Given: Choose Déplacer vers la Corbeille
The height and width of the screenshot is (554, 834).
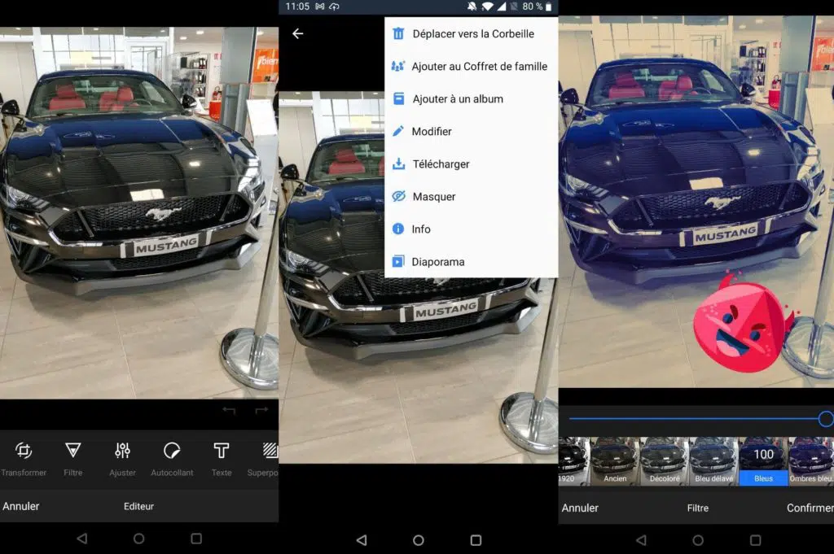Looking at the screenshot, I should [472, 33].
